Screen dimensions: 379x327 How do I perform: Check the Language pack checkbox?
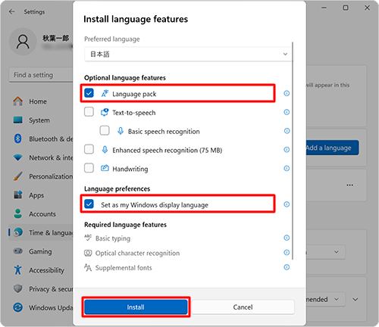point(89,93)
